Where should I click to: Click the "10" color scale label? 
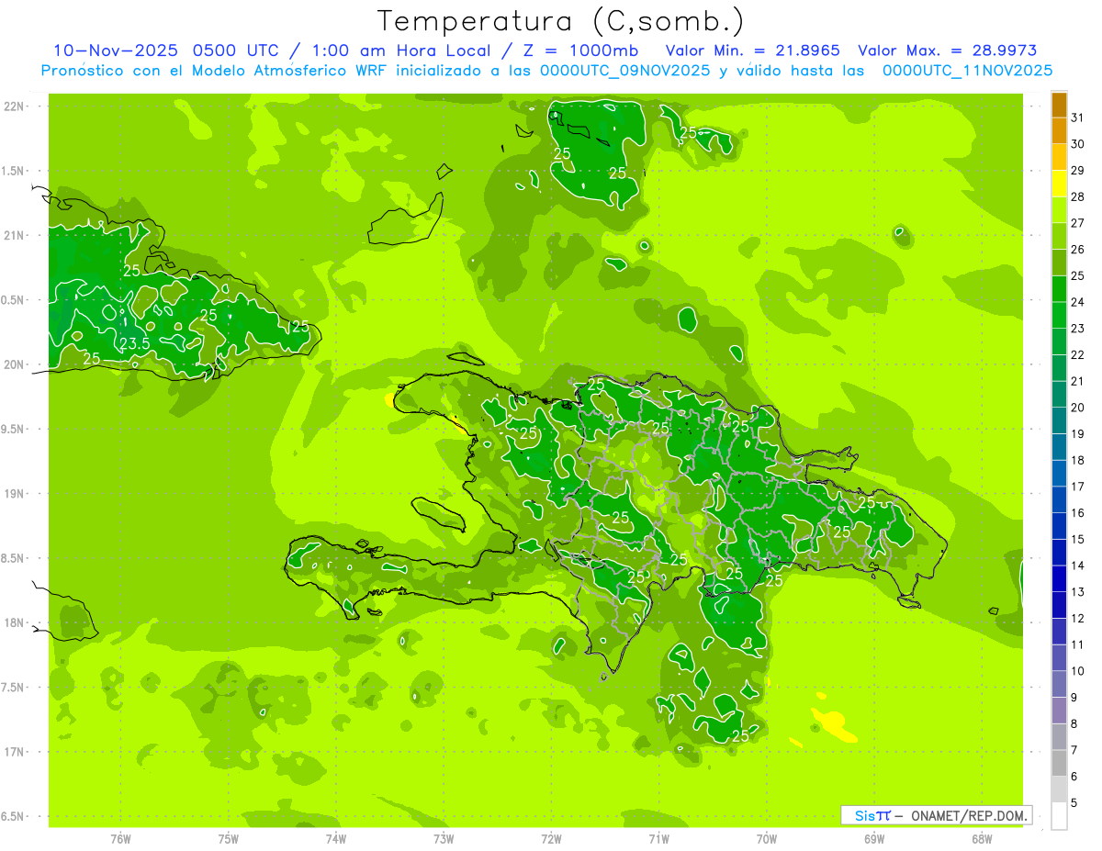tap(1078, 671)
